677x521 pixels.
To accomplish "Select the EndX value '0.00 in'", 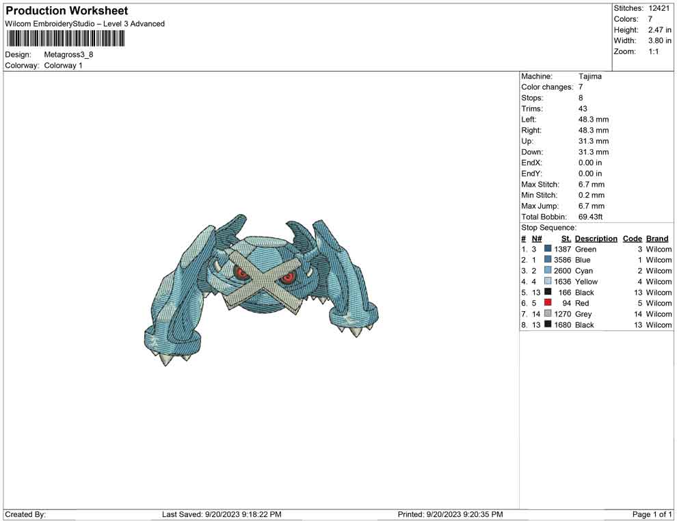I will point(590,163).
